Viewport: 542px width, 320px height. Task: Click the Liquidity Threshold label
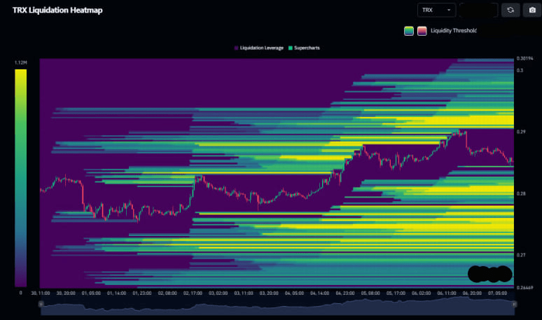(454, 31)
